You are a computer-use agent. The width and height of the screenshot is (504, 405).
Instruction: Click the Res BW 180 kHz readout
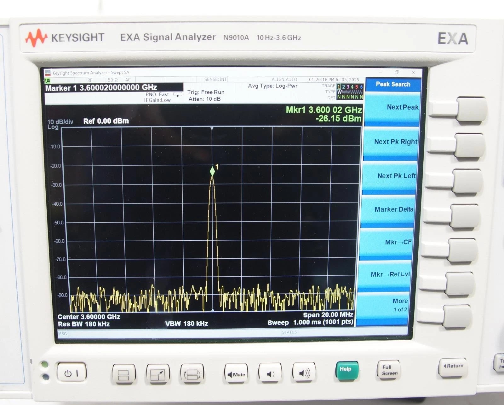(84, 324)
